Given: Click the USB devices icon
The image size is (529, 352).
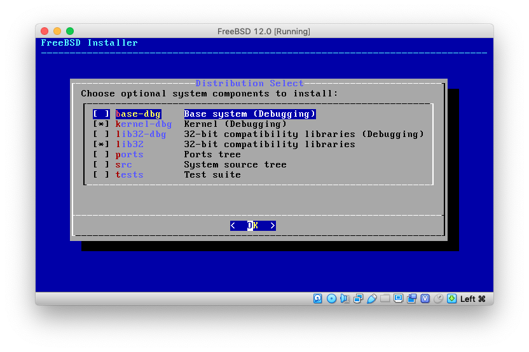Looking at the screenshot, I should 372,299.
